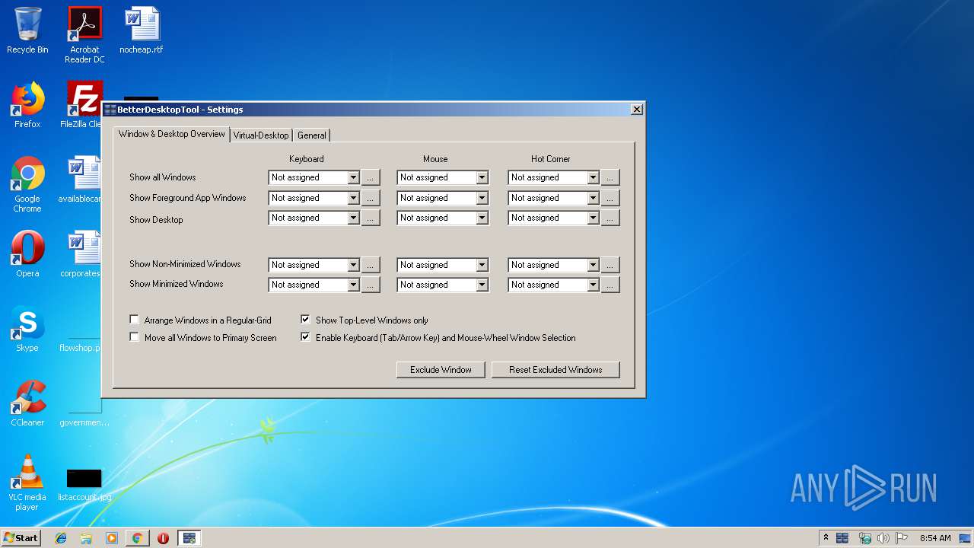The width and height of the screenshot is (974, 548).
Task: Select the listaccount.jpg file icon
Action: coord(84,485)
